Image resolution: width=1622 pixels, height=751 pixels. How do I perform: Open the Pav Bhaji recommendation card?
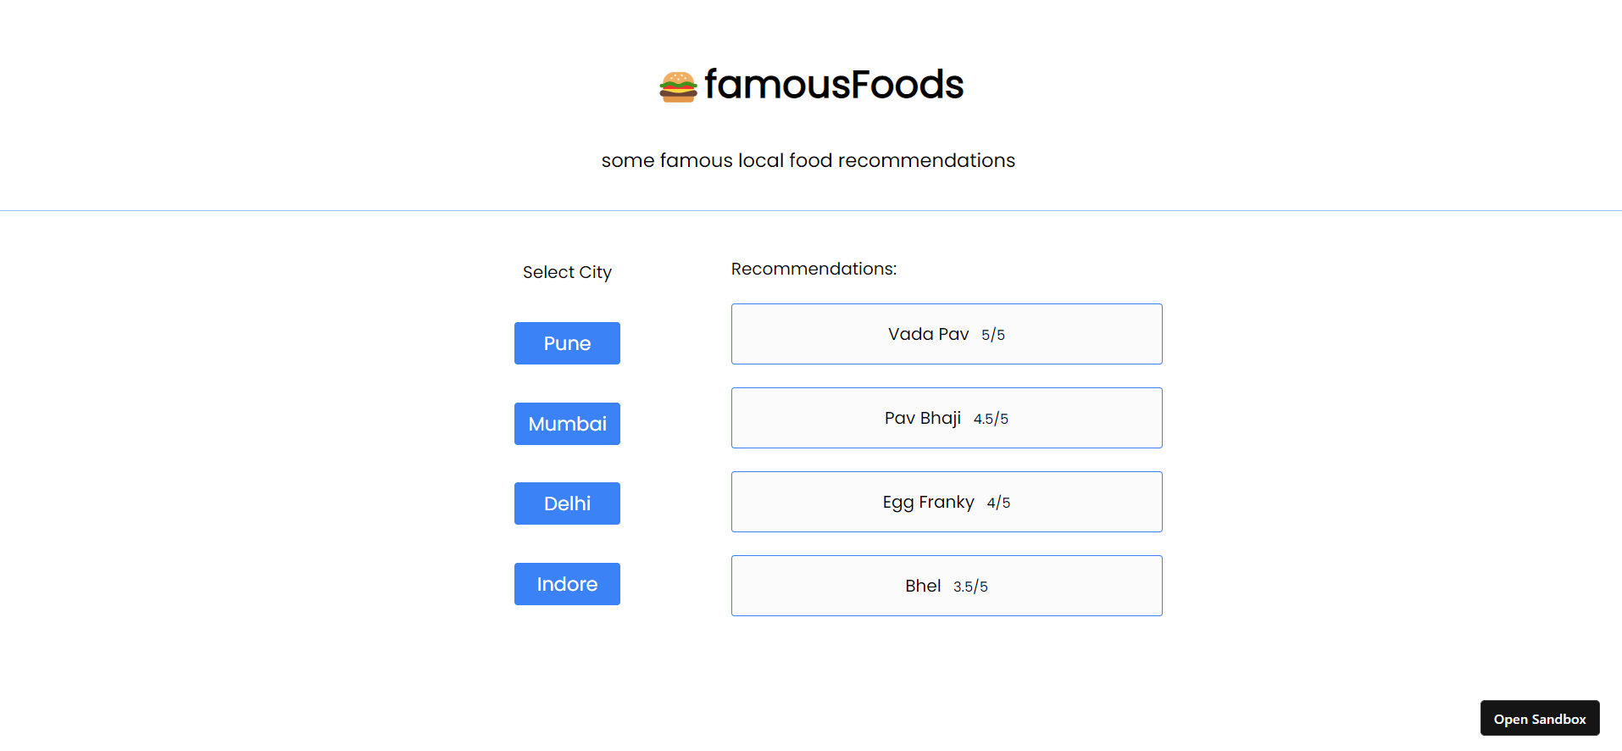click(x=946, y=417)
